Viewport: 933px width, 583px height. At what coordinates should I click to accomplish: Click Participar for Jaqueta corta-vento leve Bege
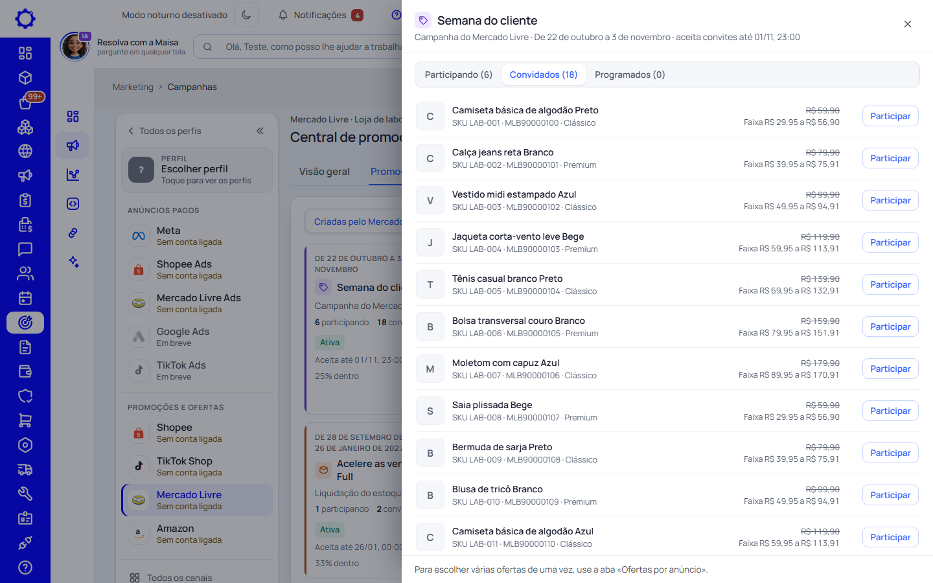(x=890, y=242)
